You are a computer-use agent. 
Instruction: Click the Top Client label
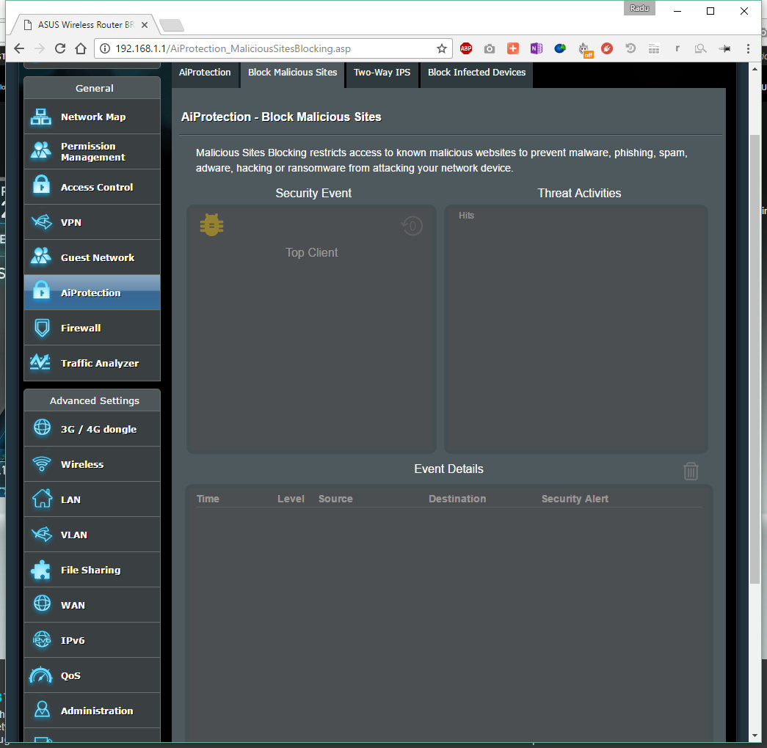click(x=312, y=253)
